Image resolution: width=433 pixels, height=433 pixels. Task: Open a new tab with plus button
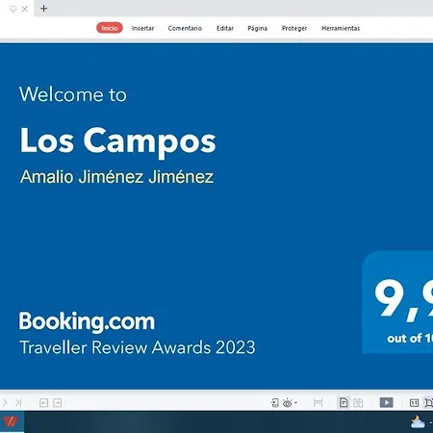pyautogui.click(x=44, y=9)
